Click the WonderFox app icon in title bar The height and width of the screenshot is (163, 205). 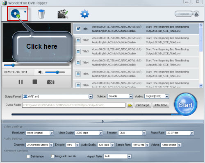[x=5, y=3]
